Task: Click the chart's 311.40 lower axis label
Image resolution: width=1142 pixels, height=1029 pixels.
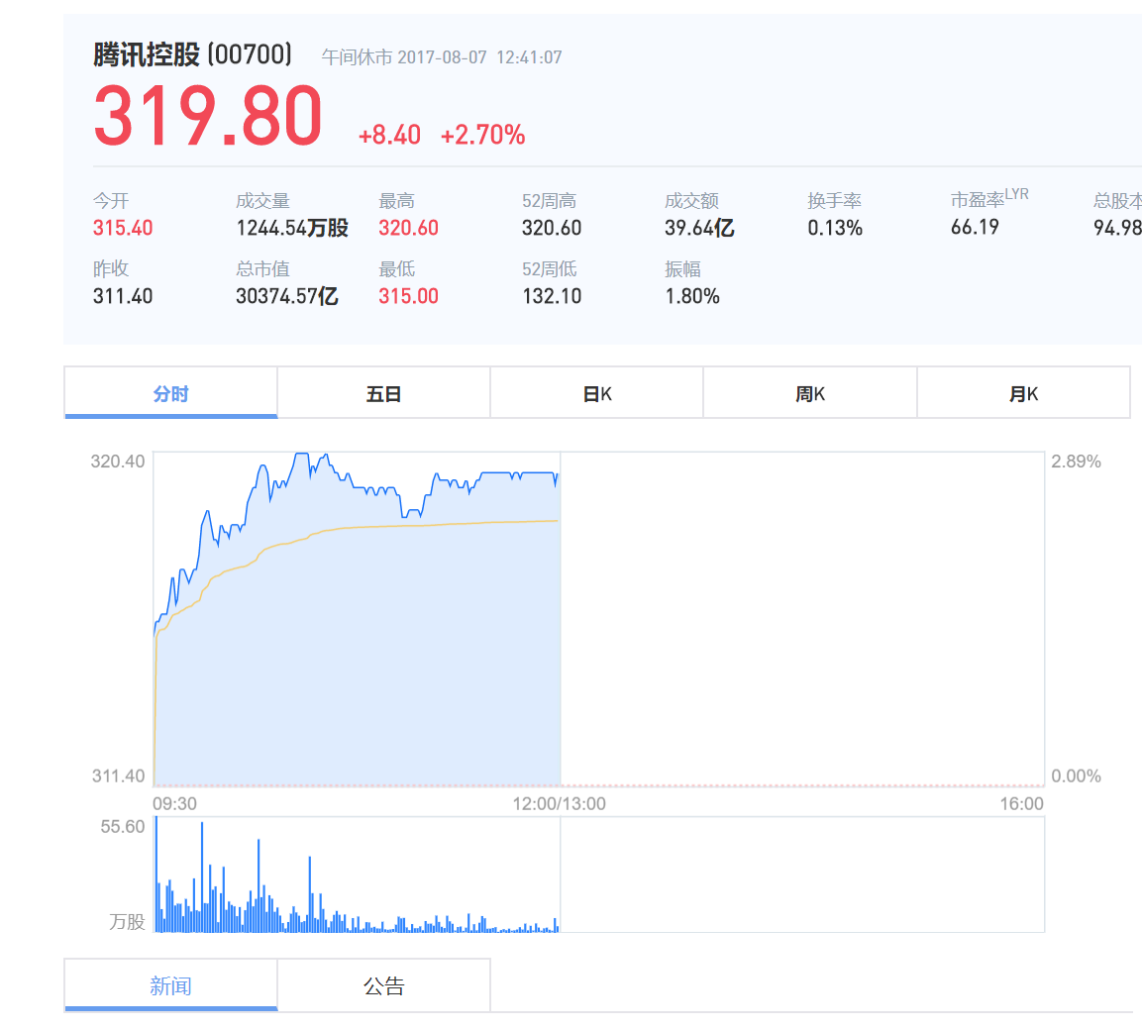Action: [118, 775]
